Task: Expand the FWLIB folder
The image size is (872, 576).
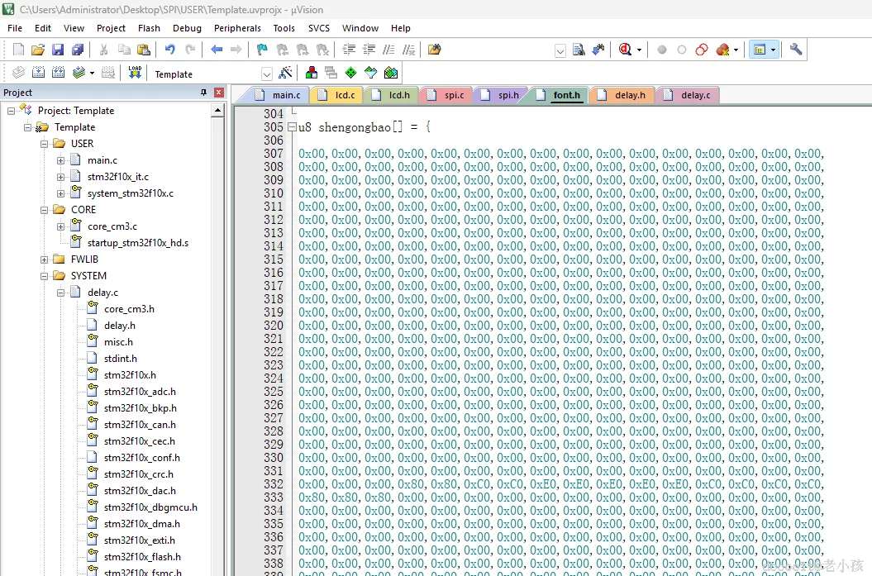Action: coord(45,259)
